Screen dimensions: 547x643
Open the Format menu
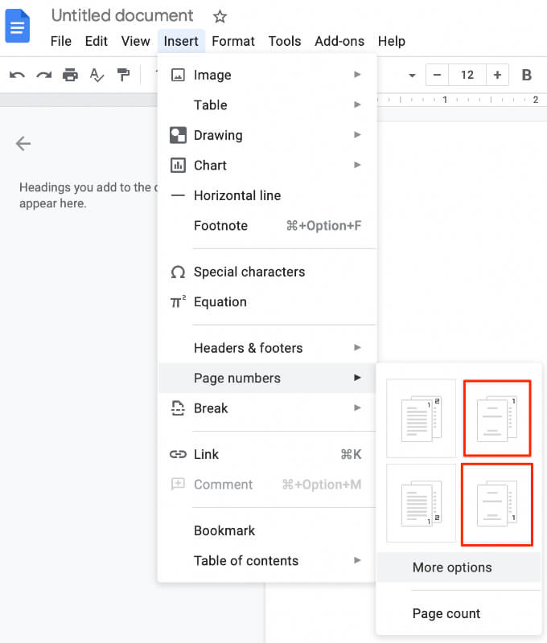(x=233, y=41)
